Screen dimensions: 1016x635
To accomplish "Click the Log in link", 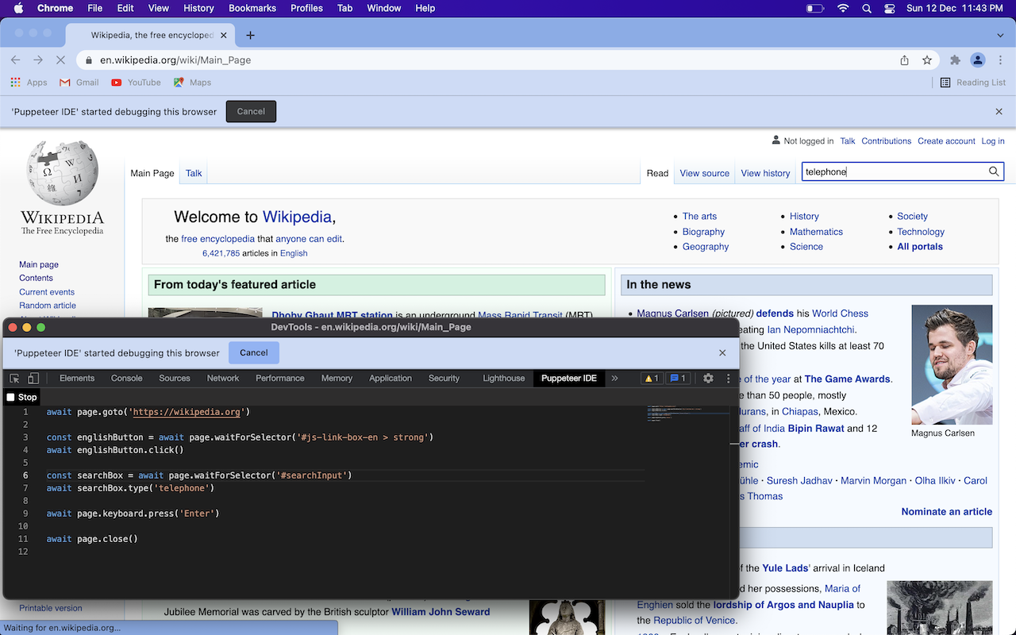I will pos(993,141).
